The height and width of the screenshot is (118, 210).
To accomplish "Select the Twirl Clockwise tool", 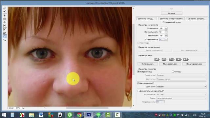I will click(5, 15).
